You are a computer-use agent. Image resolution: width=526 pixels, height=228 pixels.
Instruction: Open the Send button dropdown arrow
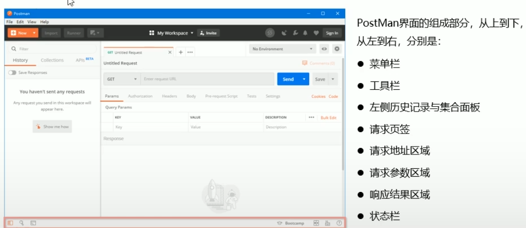point(304,79)
